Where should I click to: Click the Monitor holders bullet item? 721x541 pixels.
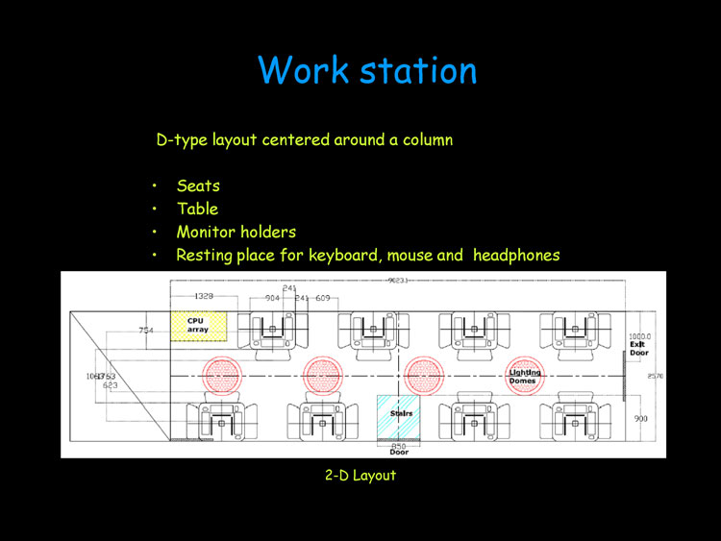coord(236,232)
